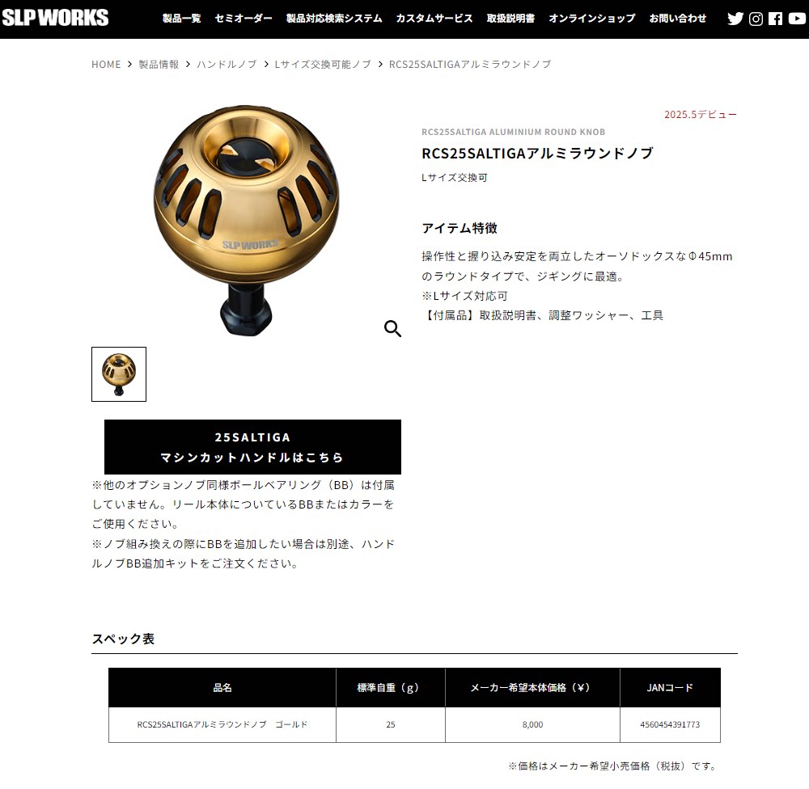
Task: Open the ハンドルノブ breadcrumb link
Action: (227, 65)
